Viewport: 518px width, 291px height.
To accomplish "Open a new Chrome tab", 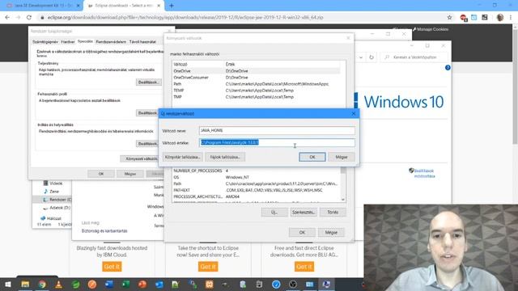I will [172, 6].
